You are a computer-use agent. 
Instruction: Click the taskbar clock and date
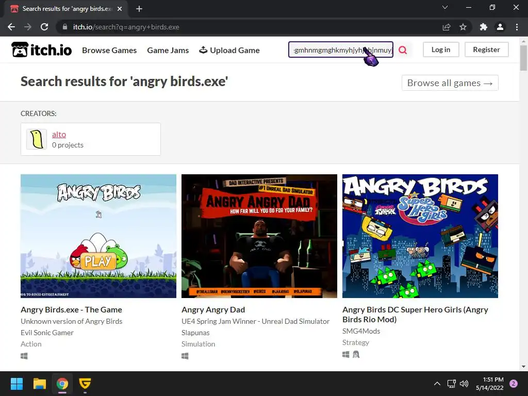click(x=490, y=384)
